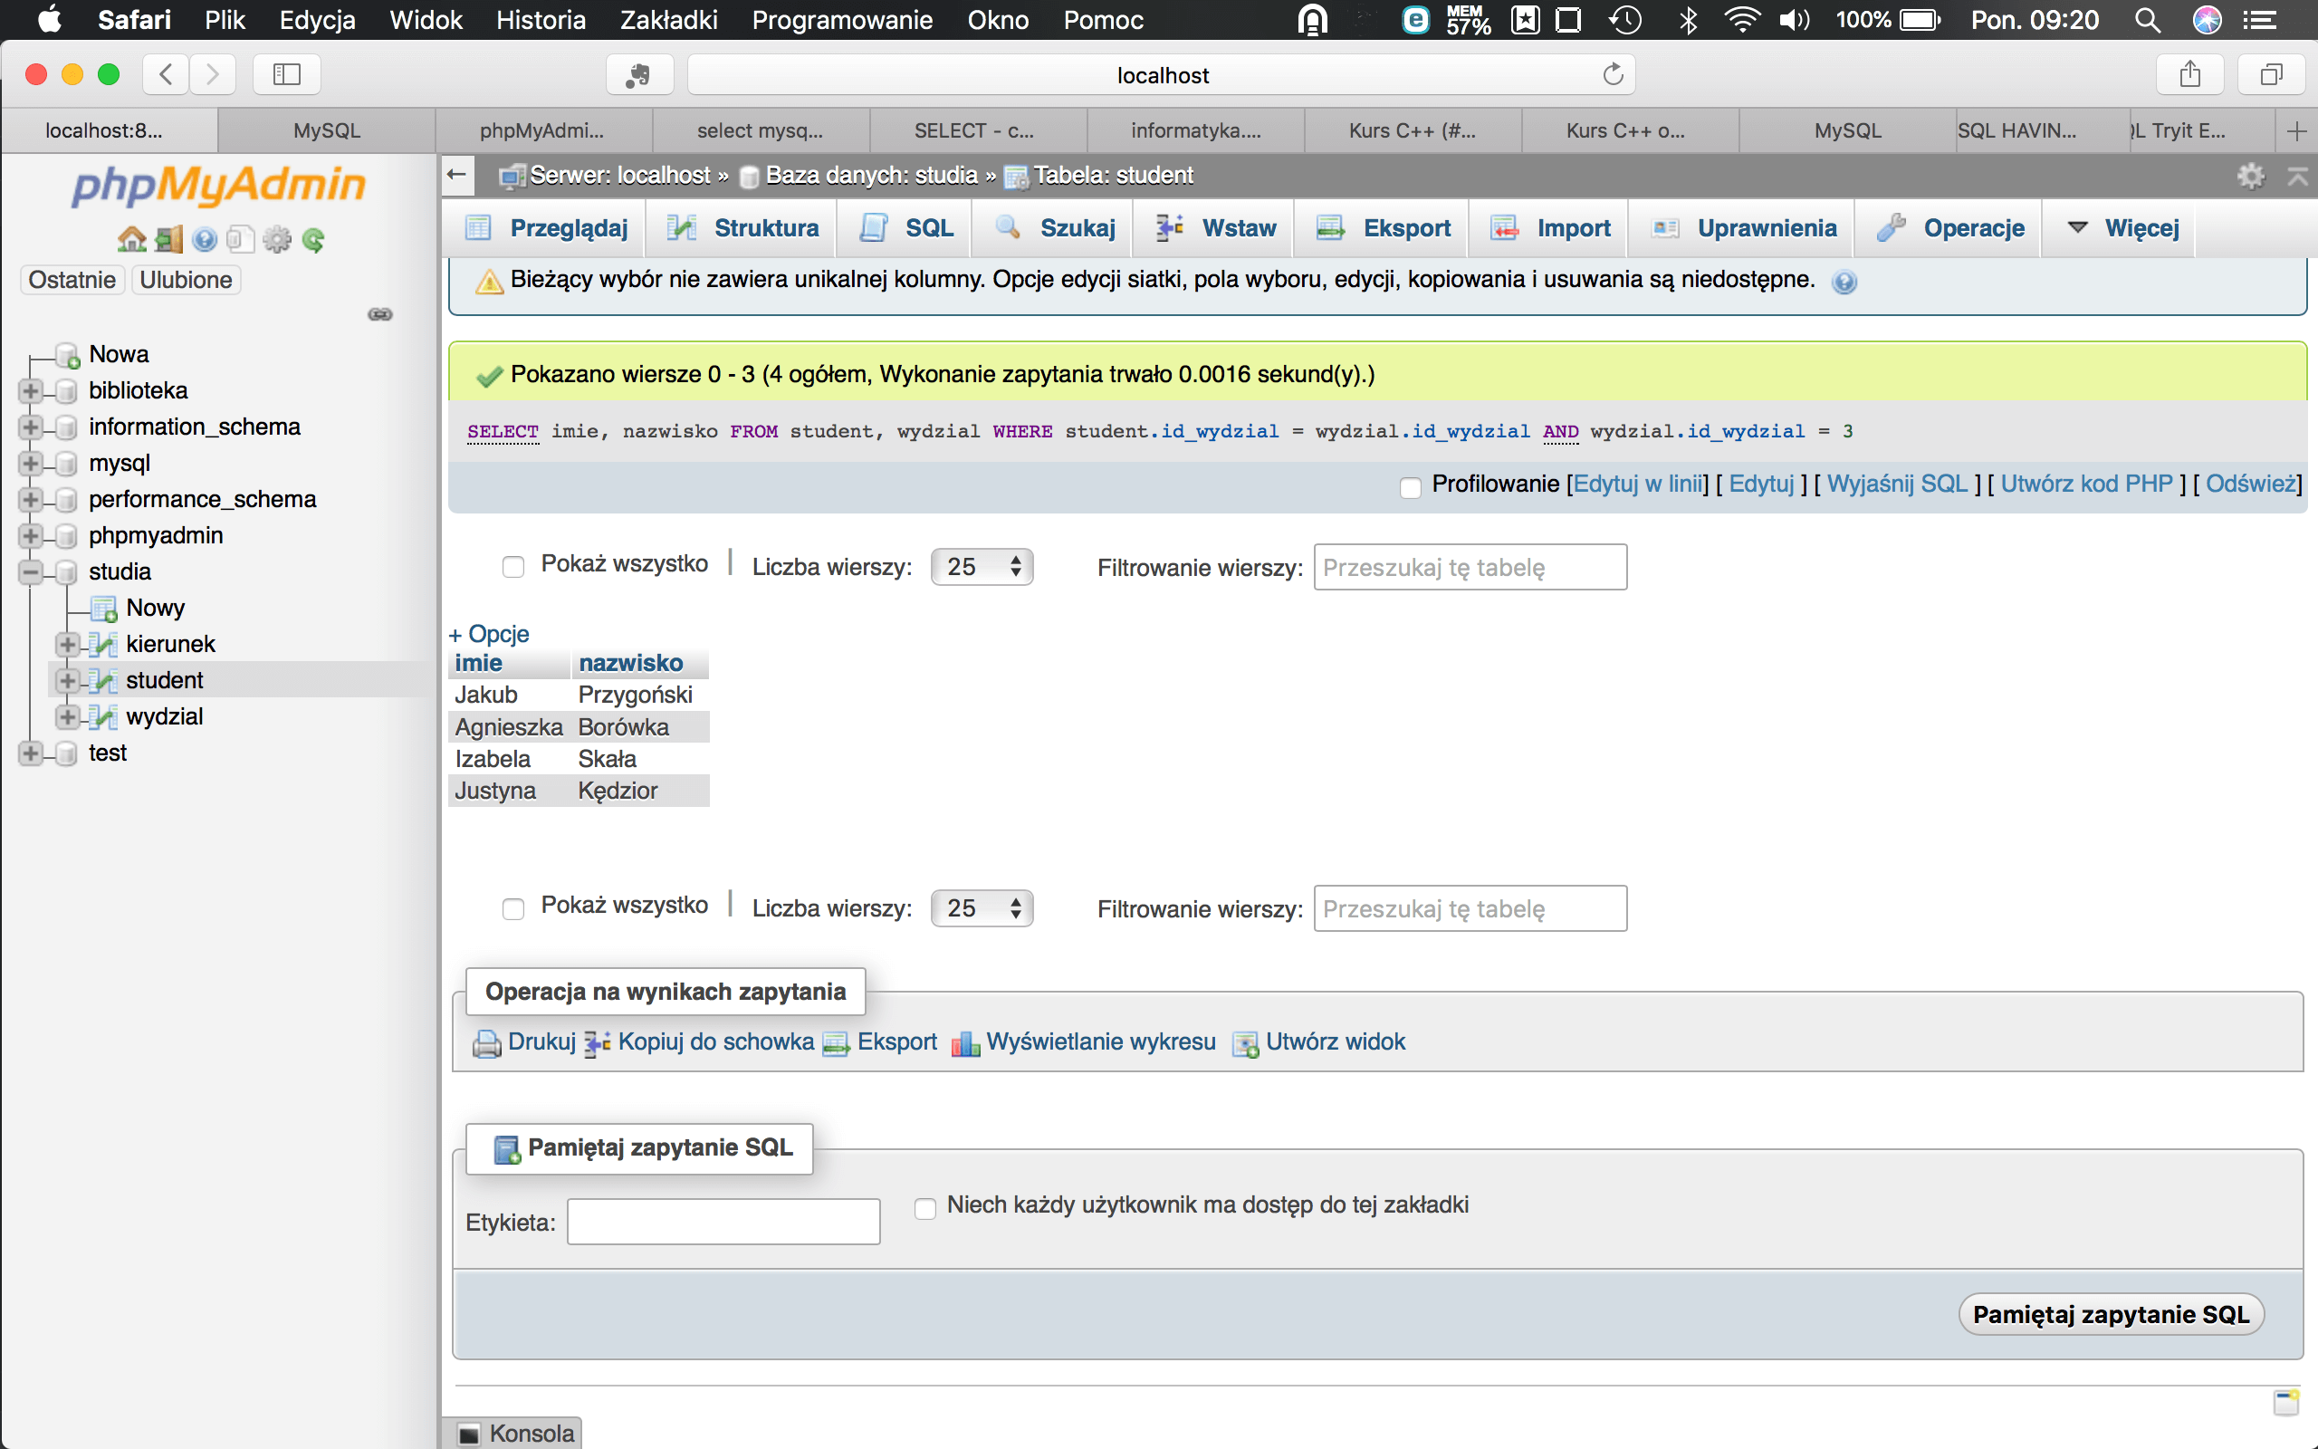Click the Drukuj printer icon

(486, 1042)
